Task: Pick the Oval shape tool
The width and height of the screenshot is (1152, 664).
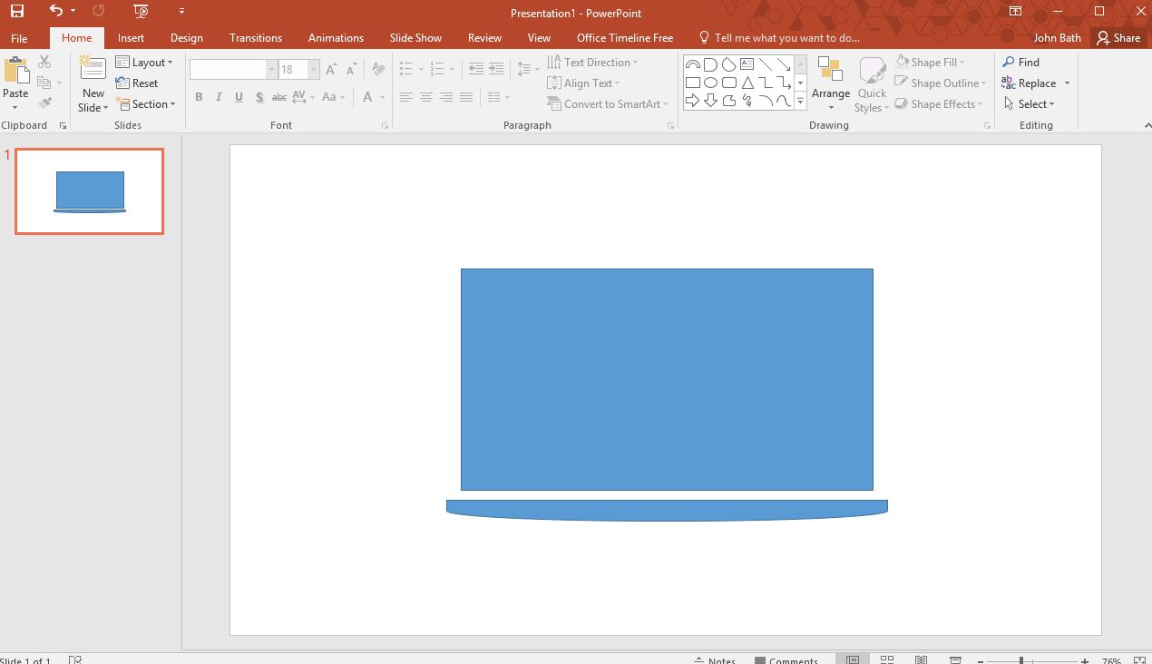Action: tap(712, 82)
